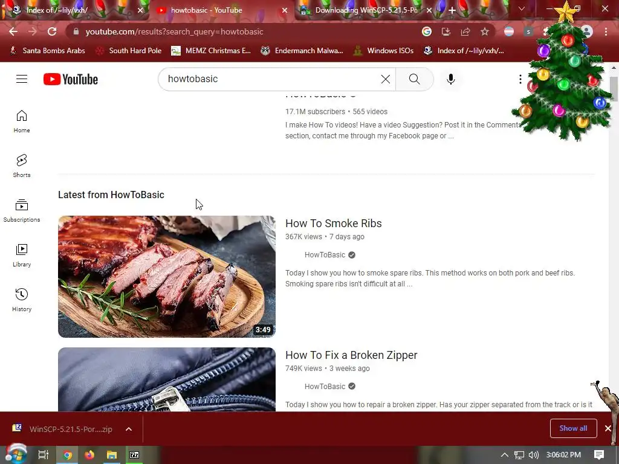619x464 pixels.
Task: Open File Explorer from taskbar
Action: point(112,455)
